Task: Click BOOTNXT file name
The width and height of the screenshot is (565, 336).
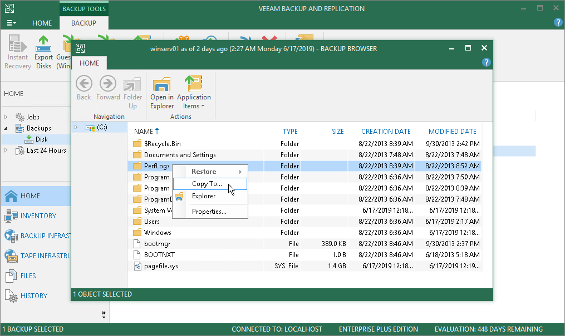Action: coord(159,255)
